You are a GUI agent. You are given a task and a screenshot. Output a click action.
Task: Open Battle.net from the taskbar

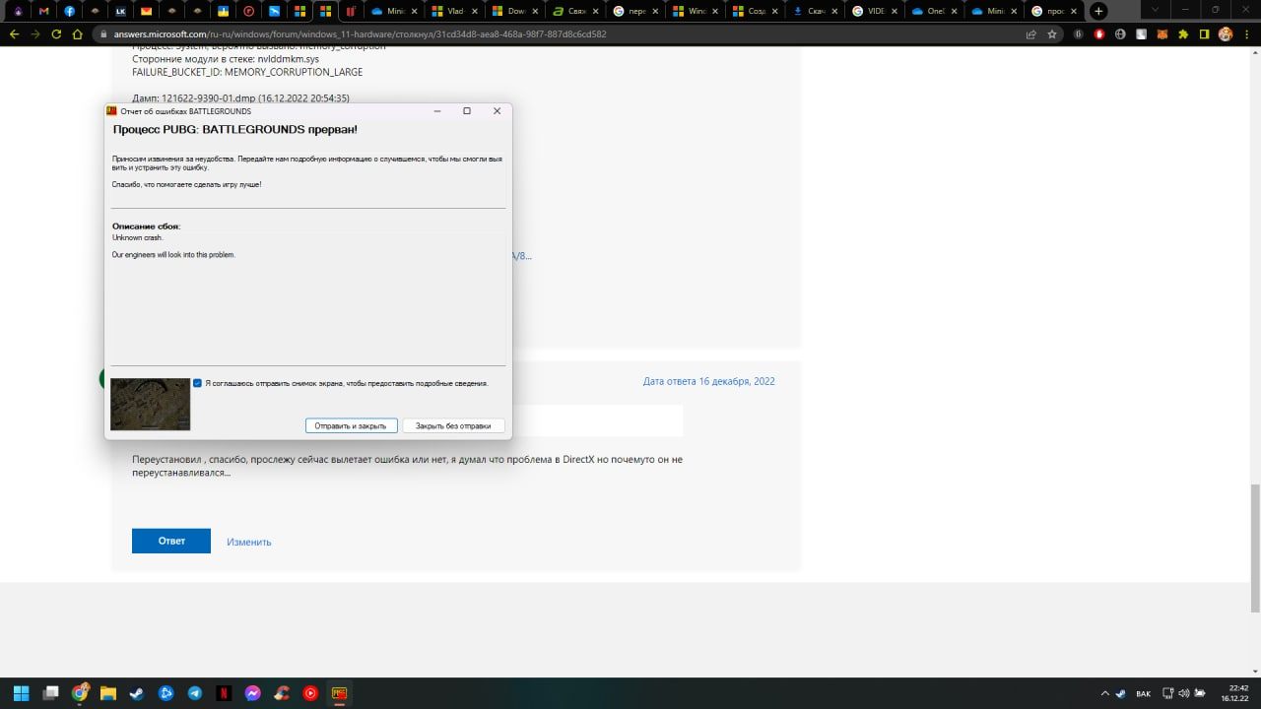pos(166,693)
